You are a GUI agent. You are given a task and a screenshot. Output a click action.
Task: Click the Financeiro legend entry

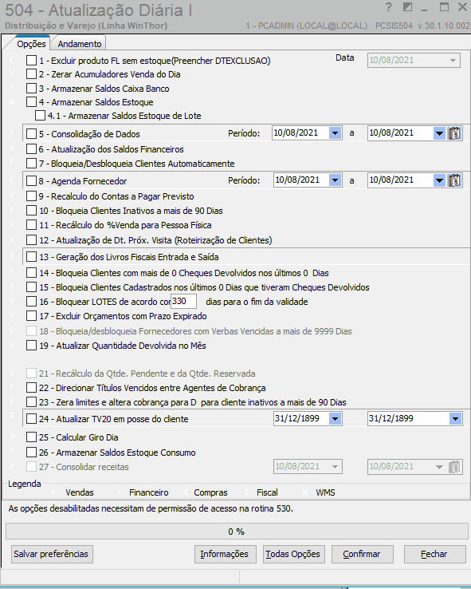tap(148, 492)
